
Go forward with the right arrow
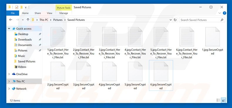tap(17, 20)
